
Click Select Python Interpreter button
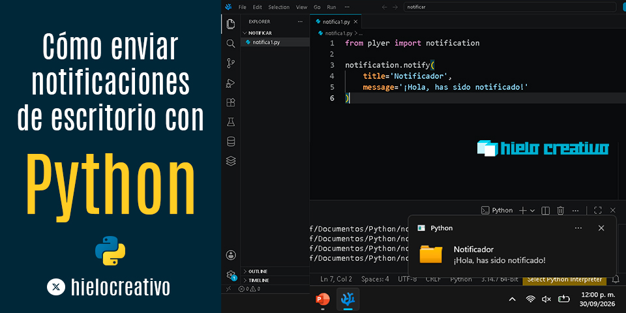point(564,279)
